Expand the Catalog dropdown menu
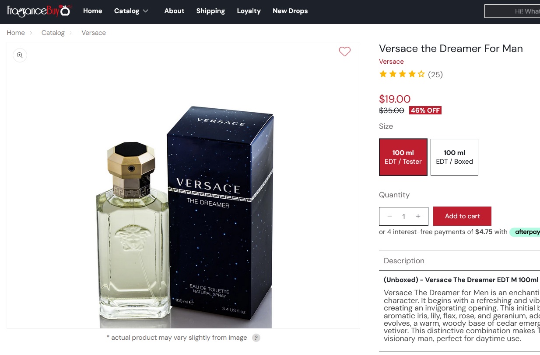 click(x=131, y=11)
